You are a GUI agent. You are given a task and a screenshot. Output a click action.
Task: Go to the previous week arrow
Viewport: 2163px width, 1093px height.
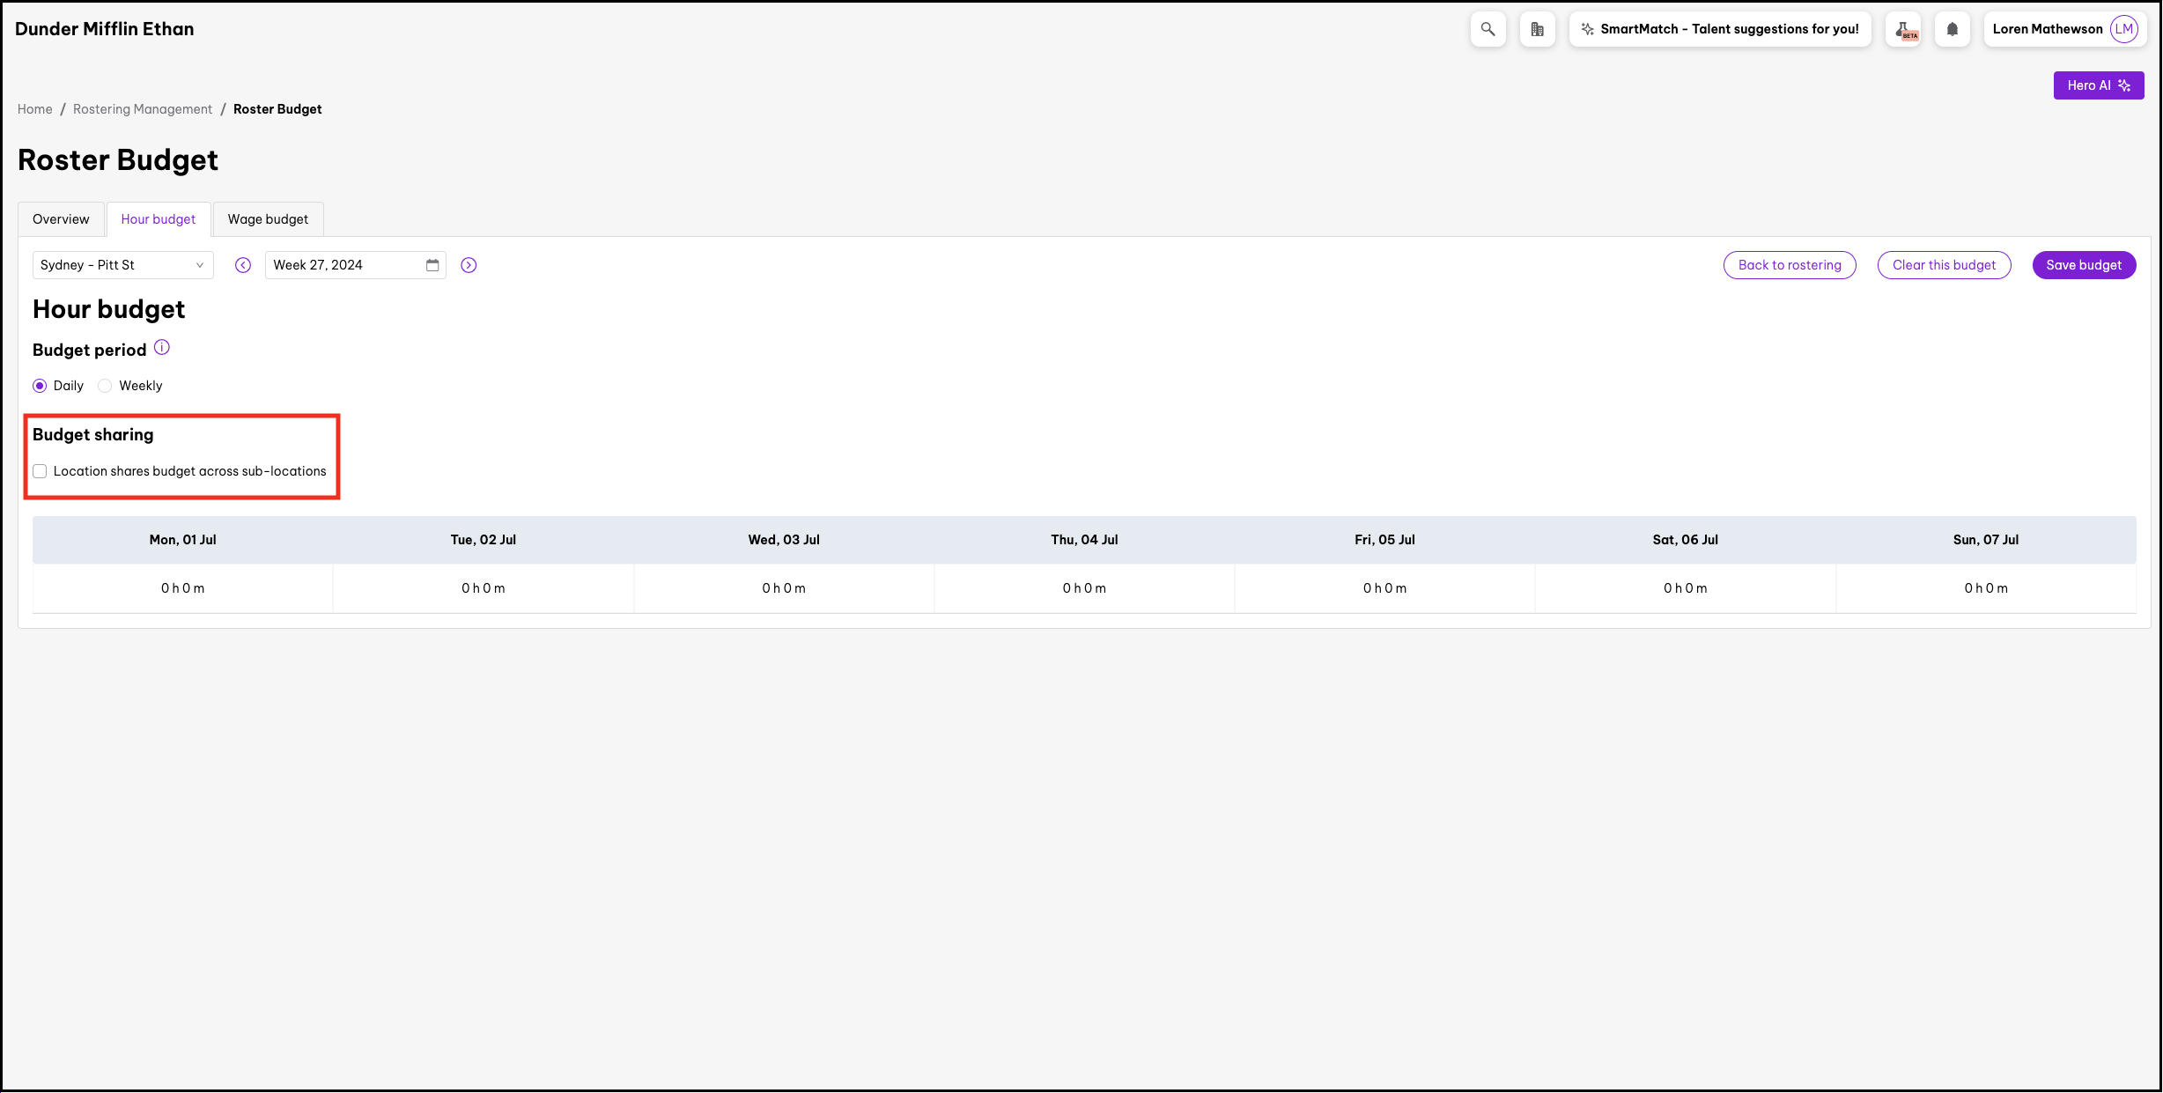(x=243, y=265)
